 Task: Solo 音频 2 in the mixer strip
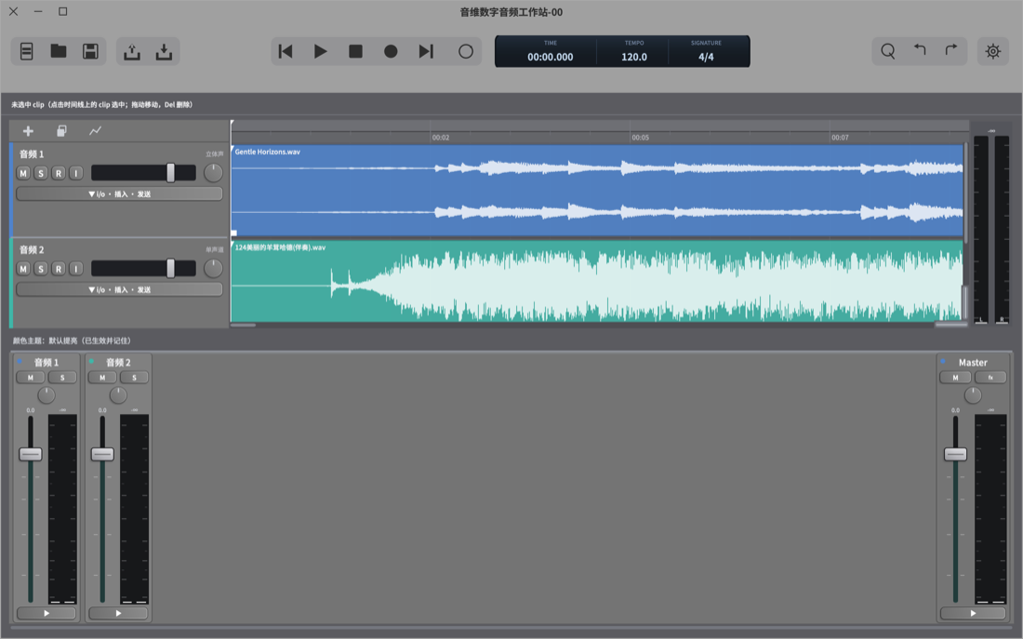tap(135, 378)
